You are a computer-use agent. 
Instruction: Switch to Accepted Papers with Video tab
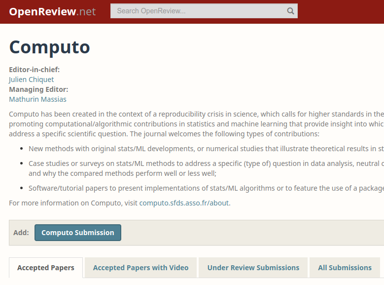[140, 268]
